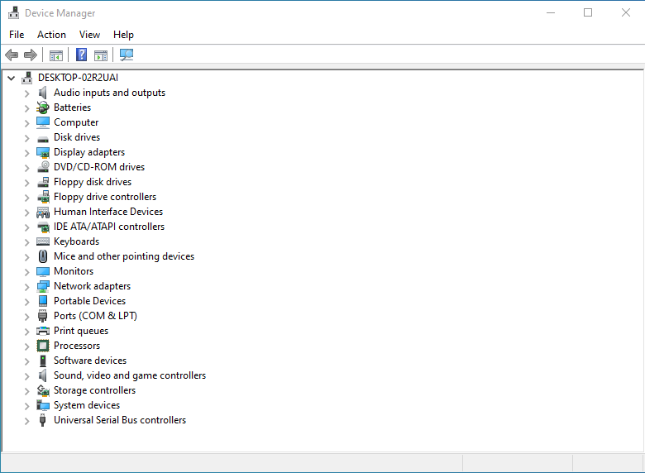
Task: Click the Processors chip icon
Action: pyautogui.click(x=43, y=346)
